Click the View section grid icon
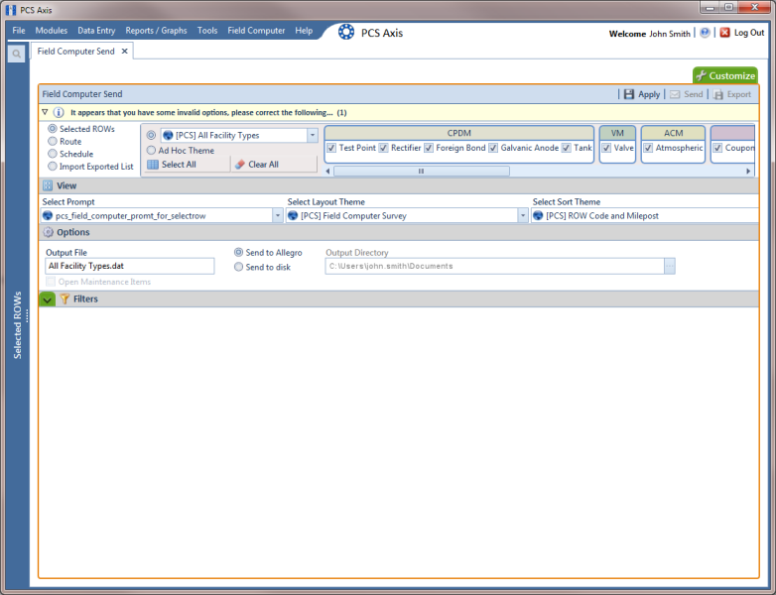 [x=48, y=185]
